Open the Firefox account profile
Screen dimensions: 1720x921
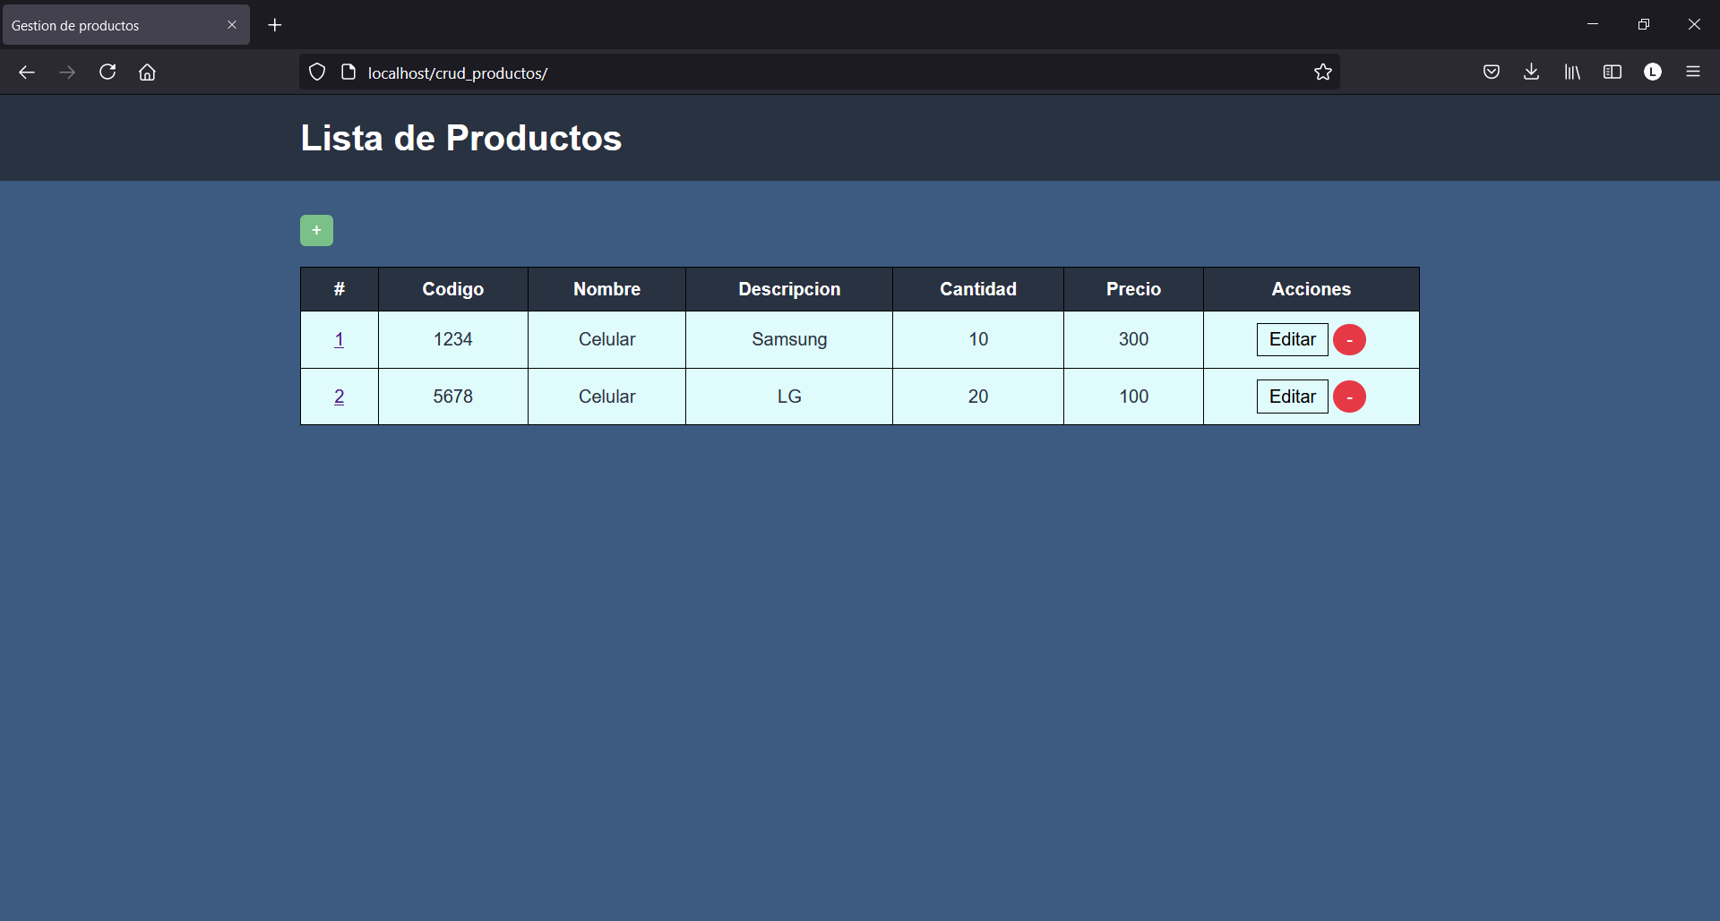coord(1653,72)
